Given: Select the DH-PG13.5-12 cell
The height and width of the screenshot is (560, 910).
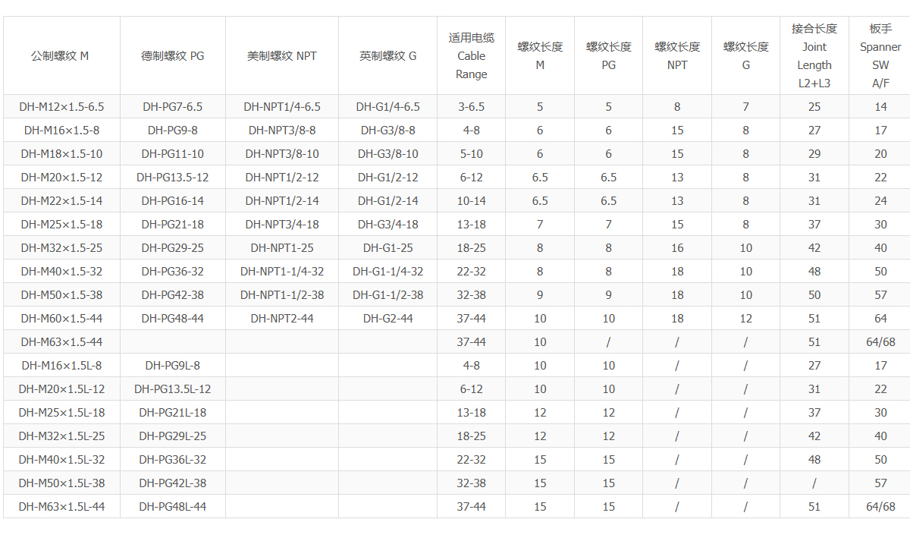Looking at the screenshot, I should pos(172,178).
